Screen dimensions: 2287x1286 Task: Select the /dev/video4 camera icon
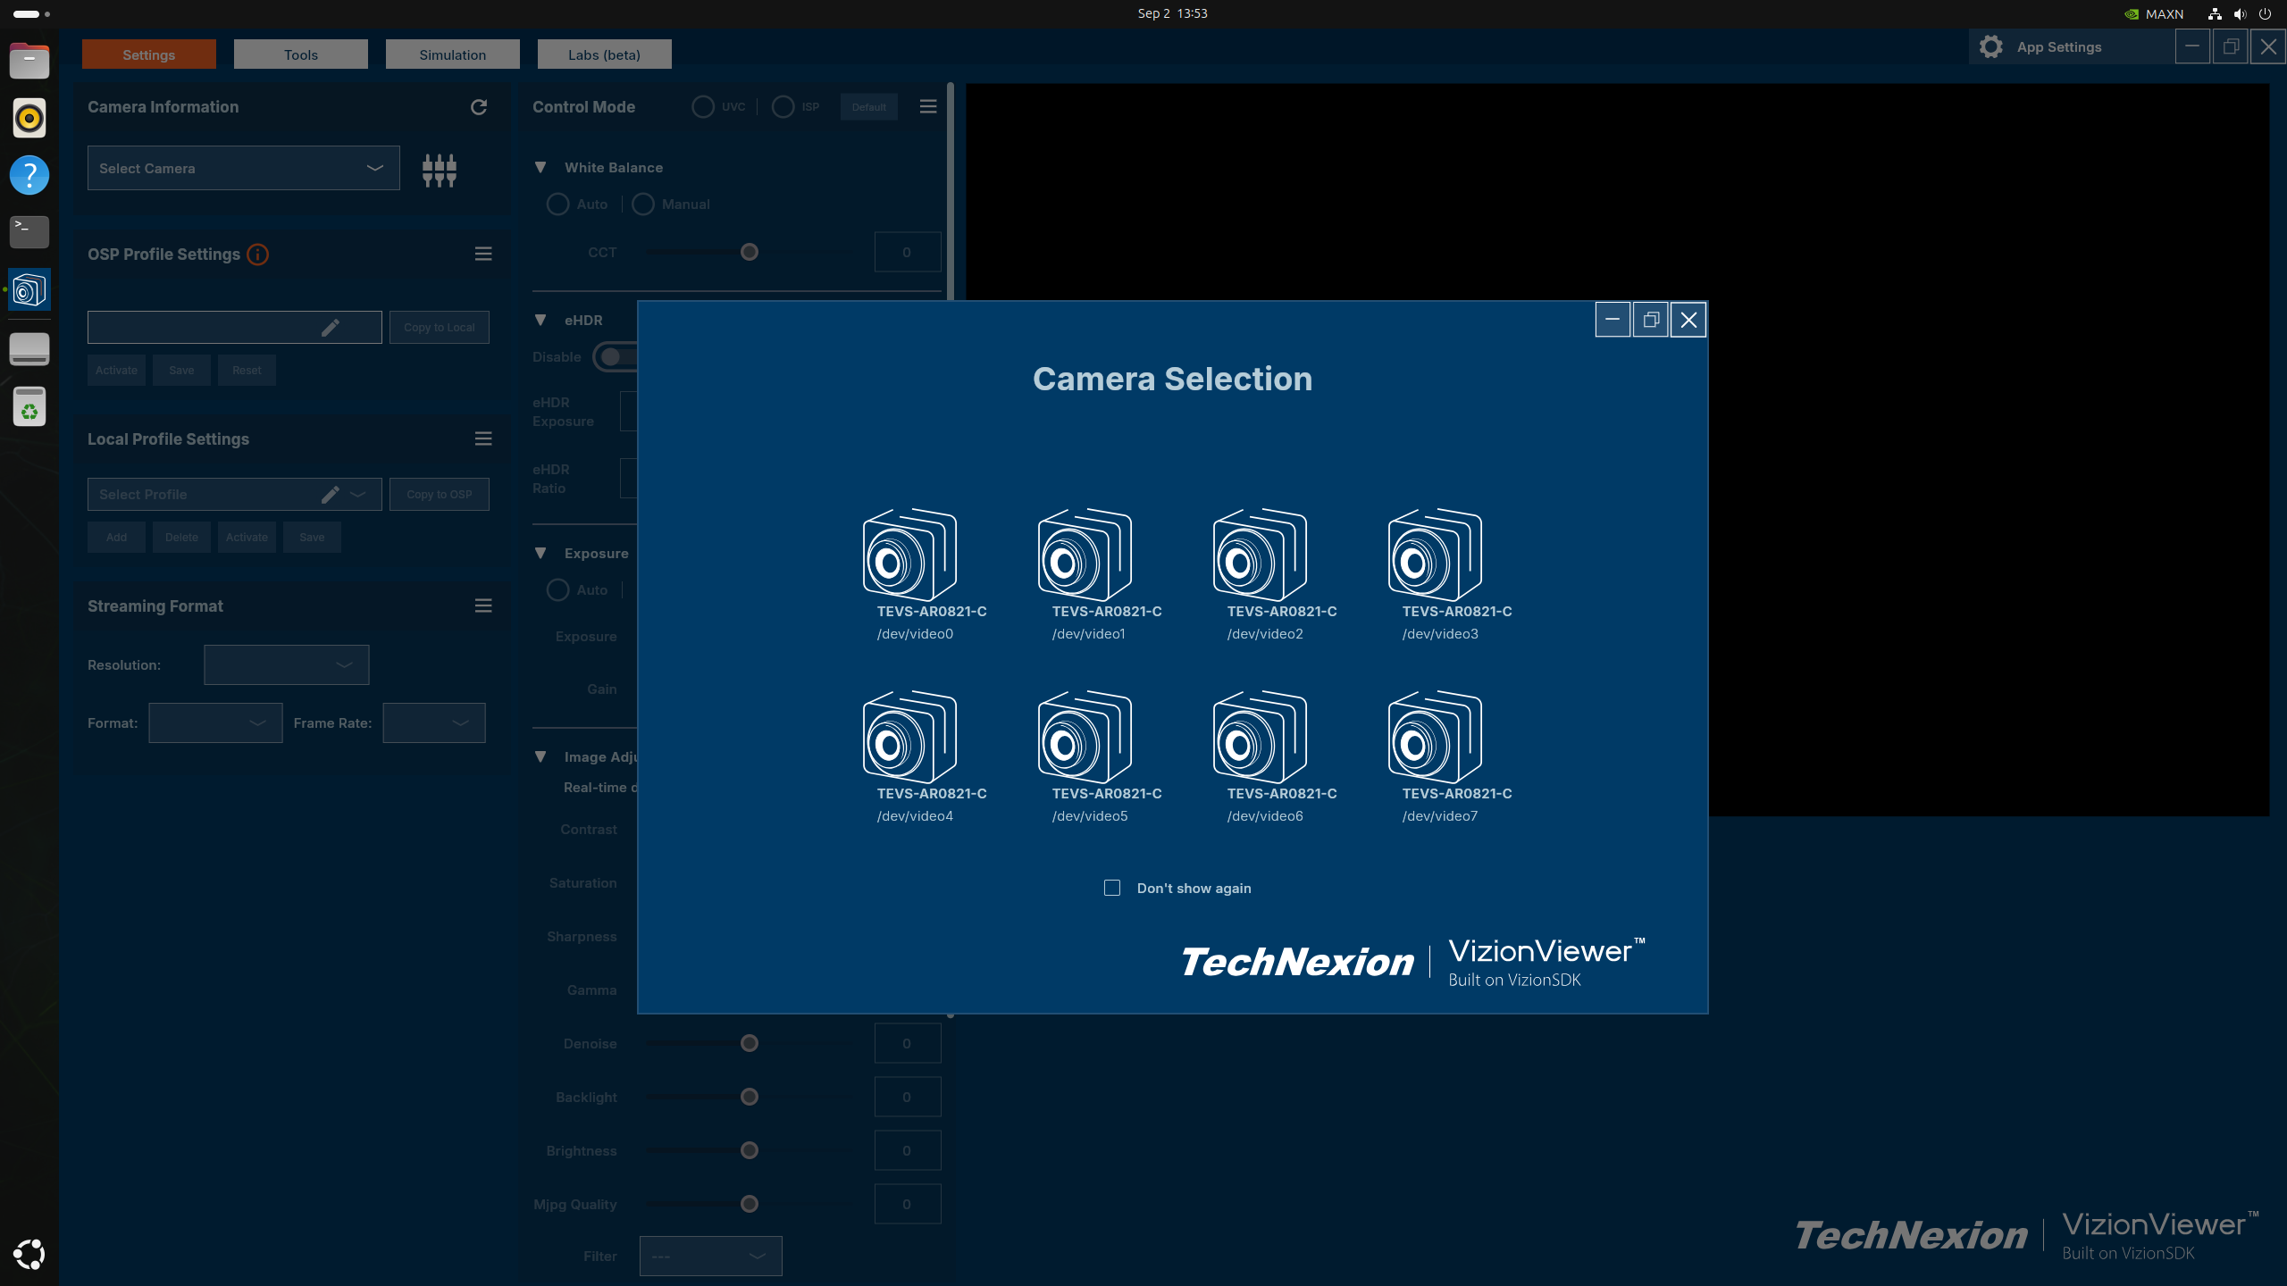click(x=909, y=737)
